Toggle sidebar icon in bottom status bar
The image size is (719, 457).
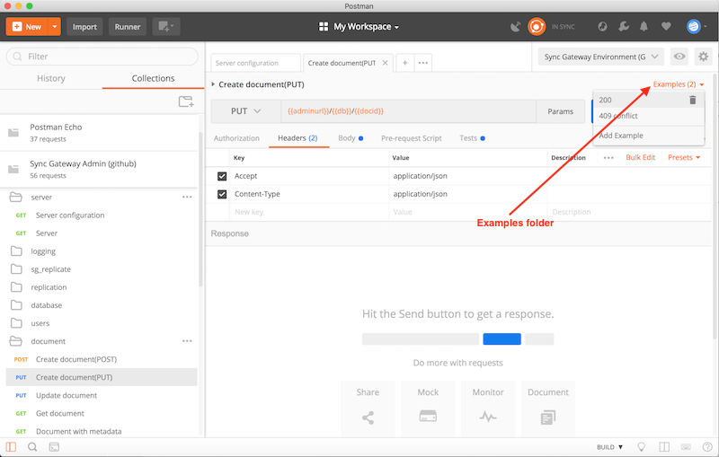(11, 447)
